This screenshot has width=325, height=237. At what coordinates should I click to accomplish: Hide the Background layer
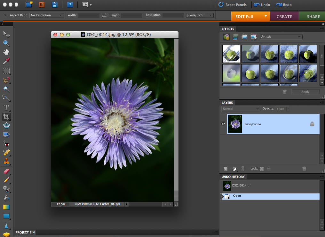tap(223, 124)
